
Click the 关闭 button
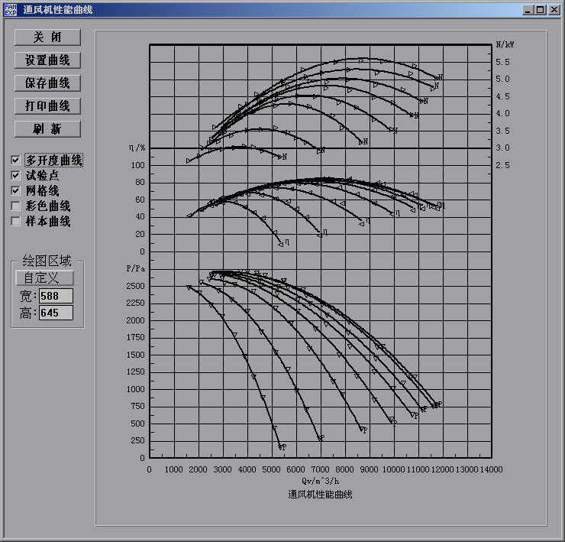(47, 37)
